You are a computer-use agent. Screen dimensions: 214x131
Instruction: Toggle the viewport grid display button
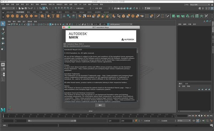(x=29, y=24)
